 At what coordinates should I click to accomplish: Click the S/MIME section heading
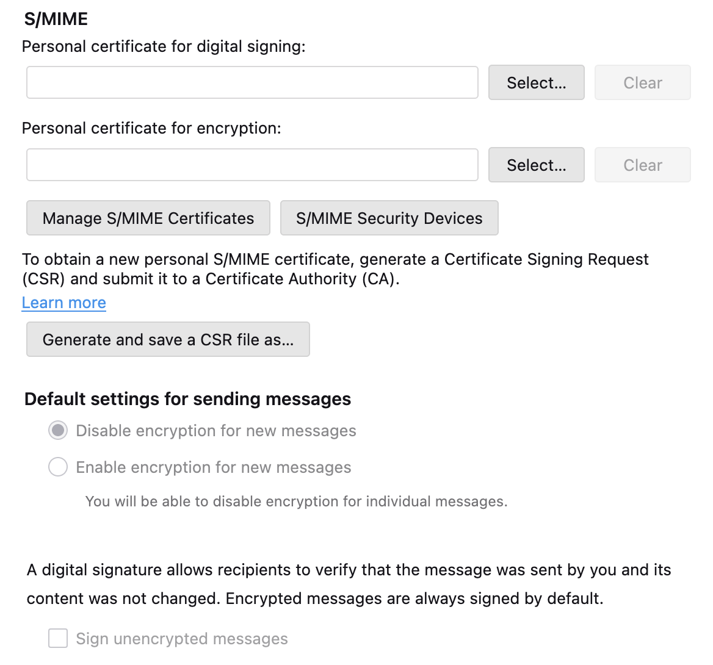click(x=56, y=19)
